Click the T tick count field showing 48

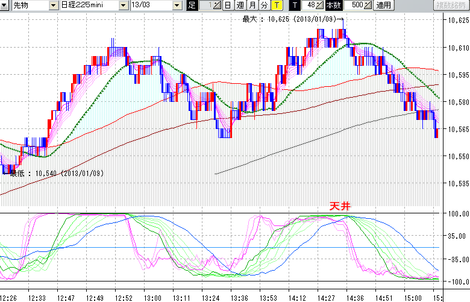pyautogui.click(x=309, y=5)
